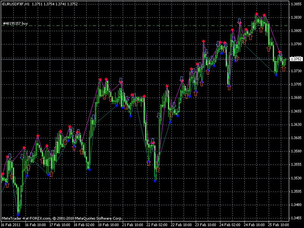The image size is (304, 228).
Task: Click the '16 Feb 18:00' time label
Action: click(35, 225)
